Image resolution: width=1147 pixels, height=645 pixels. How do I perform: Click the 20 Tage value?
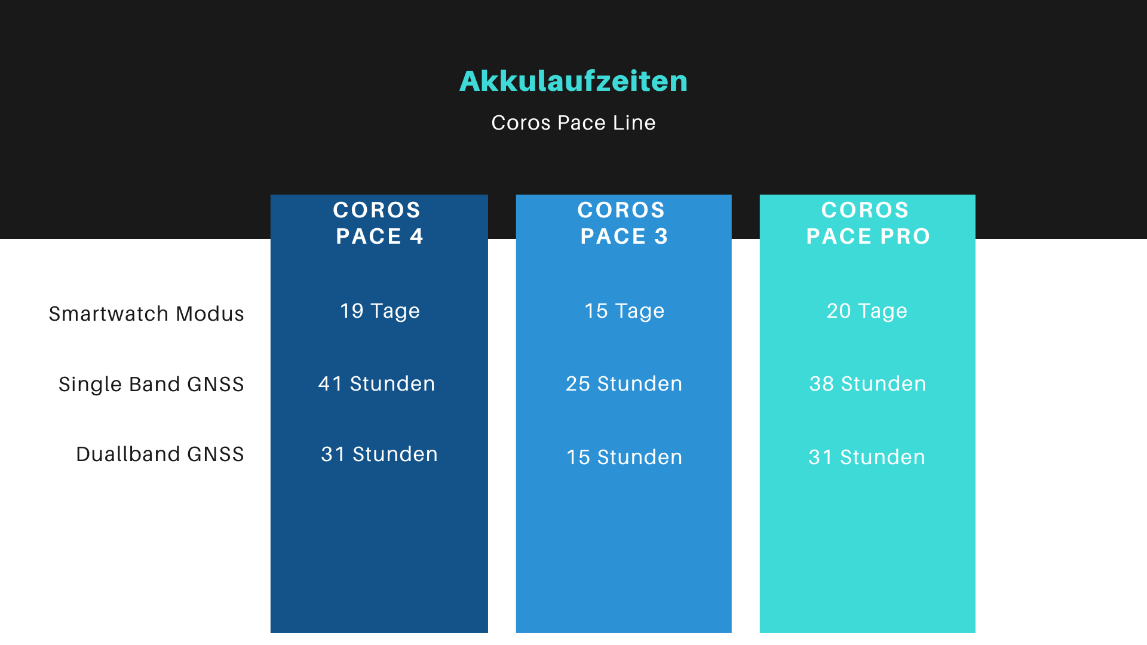click(x=867, y=311)
